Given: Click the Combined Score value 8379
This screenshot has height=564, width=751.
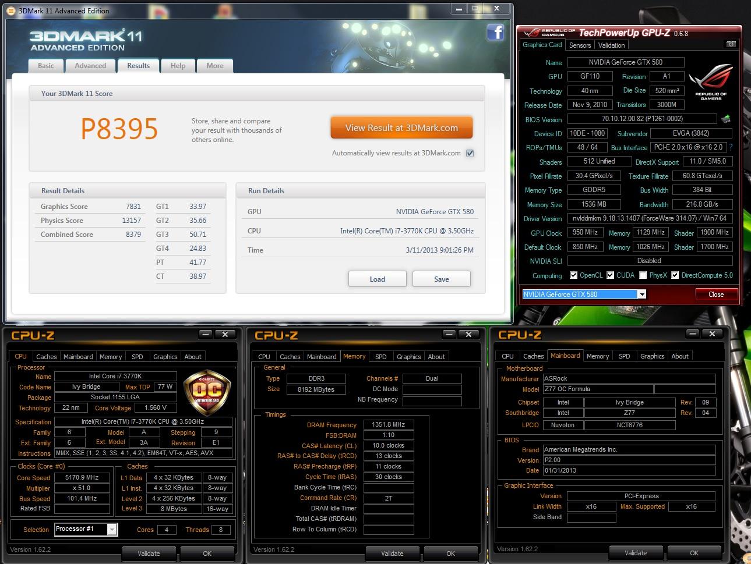Looking at the screenshot, I should pyautogui.click(x=133, y=235).
